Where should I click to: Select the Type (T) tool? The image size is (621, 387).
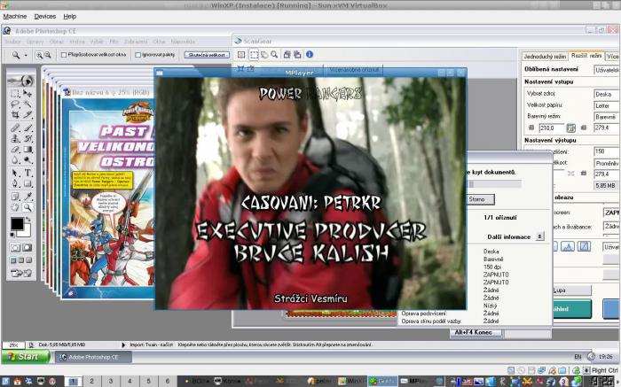click(28, 173)
